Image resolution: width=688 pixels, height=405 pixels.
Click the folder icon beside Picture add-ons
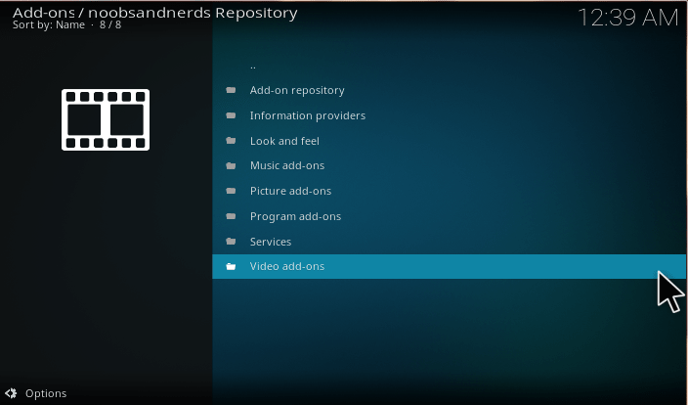(x=231, y=191)
